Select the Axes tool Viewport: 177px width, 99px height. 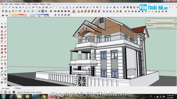2,64
